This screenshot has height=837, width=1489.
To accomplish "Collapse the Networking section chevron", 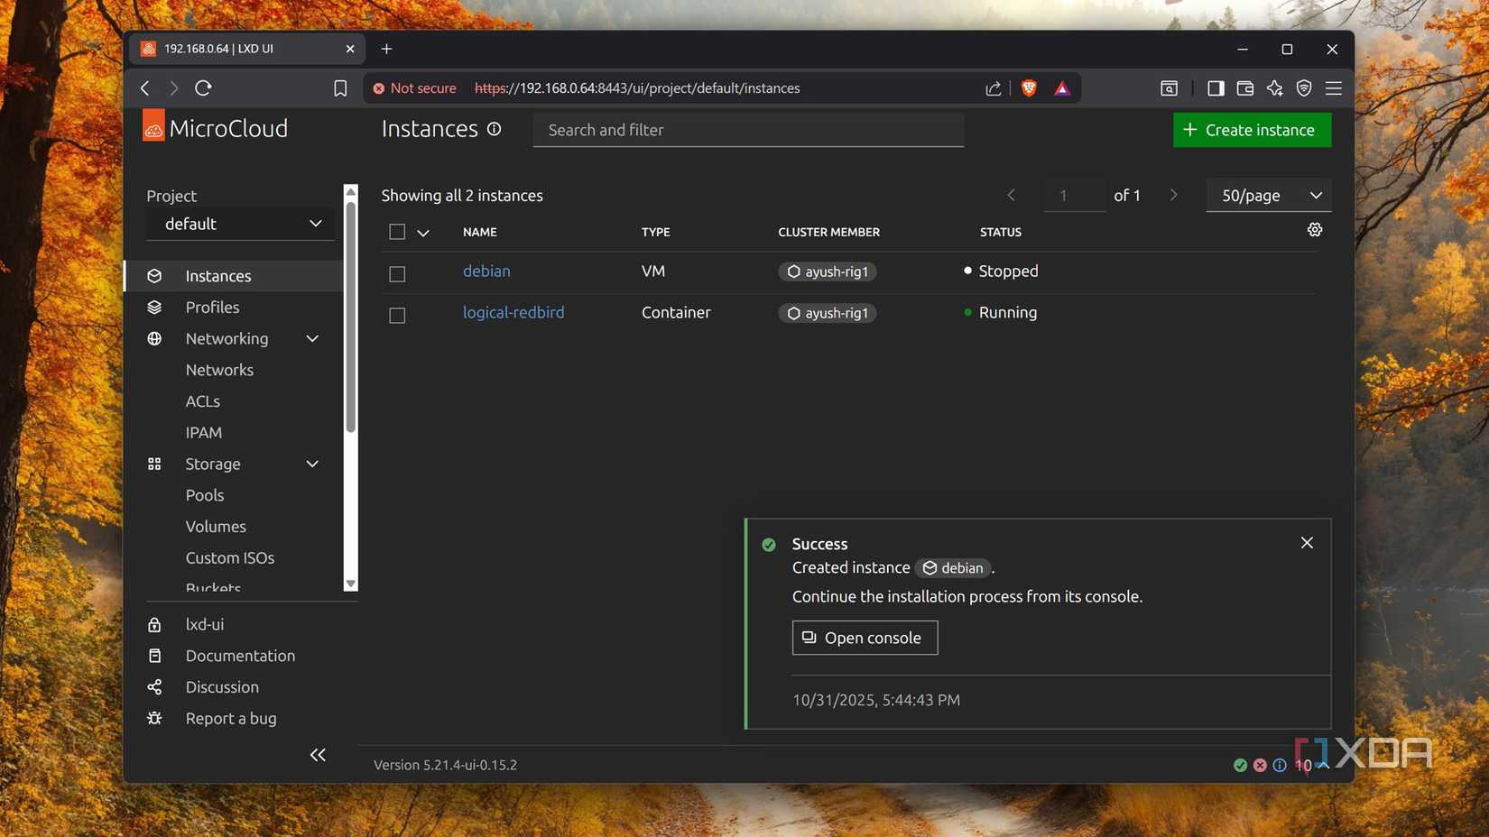I will pyautogui.click(x=311, y=338).
